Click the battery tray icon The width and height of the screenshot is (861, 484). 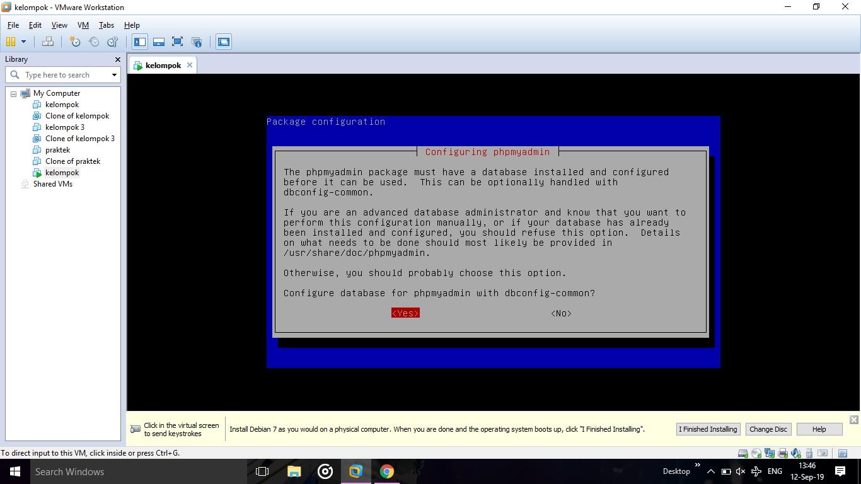pyautogui.click(x=725, y=471)
